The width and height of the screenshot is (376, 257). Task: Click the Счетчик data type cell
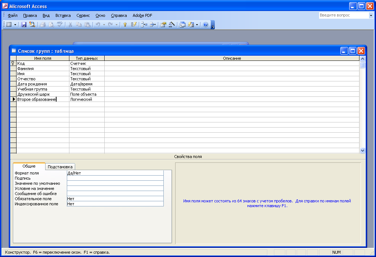point(87,63)
